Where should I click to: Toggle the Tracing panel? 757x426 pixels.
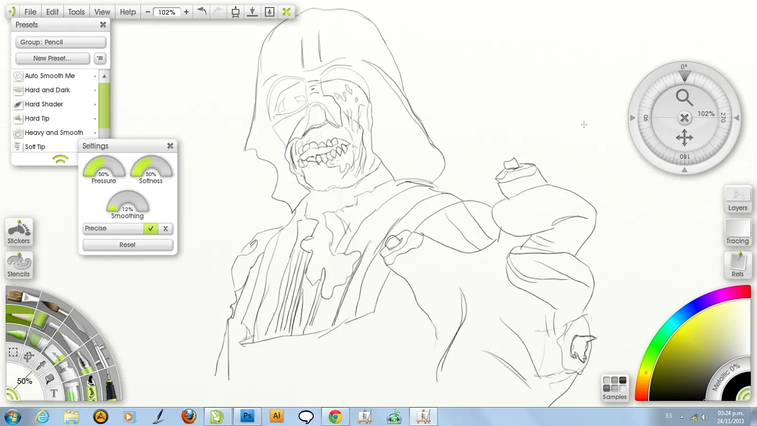(x=738, y=232)
